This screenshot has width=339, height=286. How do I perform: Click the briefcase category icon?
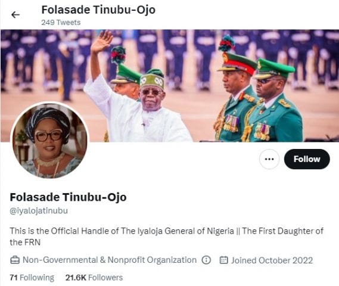15,260
